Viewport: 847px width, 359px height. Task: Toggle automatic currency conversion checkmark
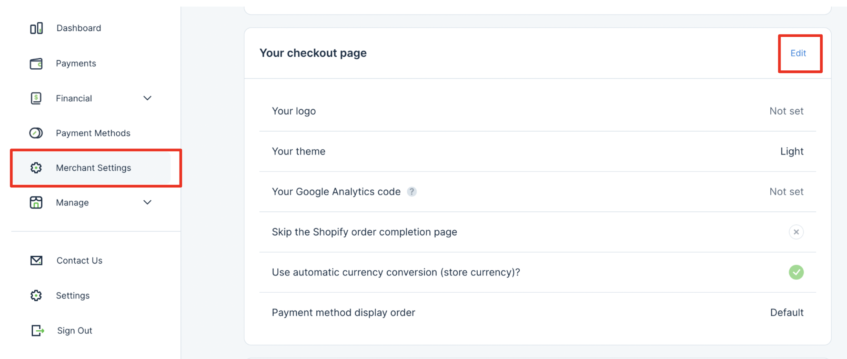tap(796, 272)
